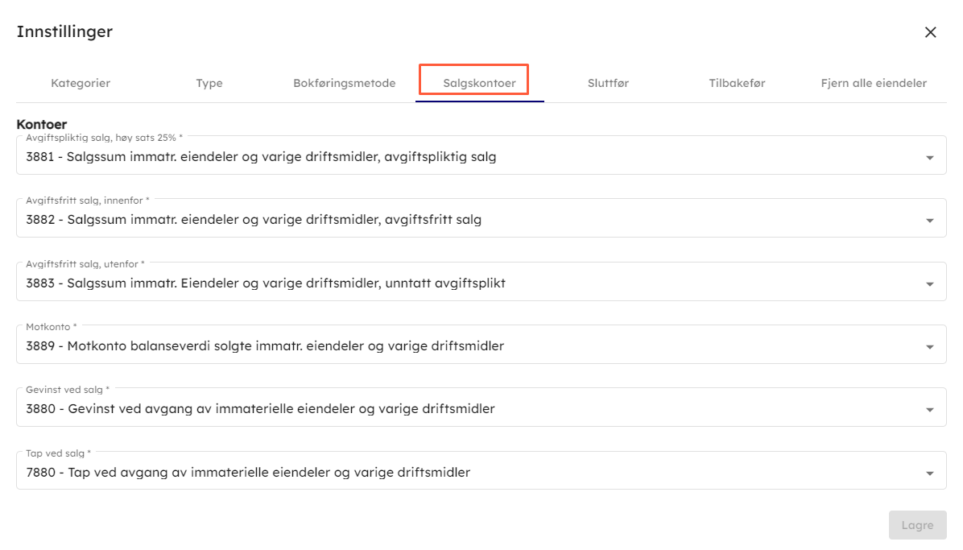The width and height of the screenshot is (963, 550).
Task: Close the Innstillinger dialog with the X
Action: (930, 32)
